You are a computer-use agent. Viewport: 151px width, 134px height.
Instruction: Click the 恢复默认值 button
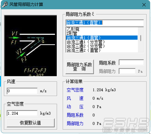[31, 123]
